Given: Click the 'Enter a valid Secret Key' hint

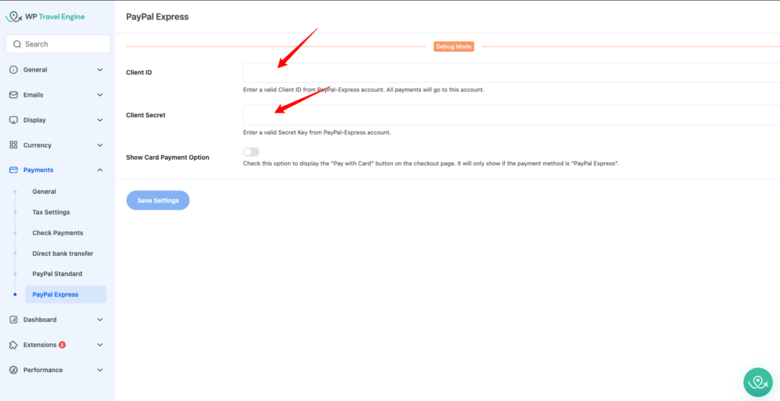Looking at the screenshot, I should 317,132.
